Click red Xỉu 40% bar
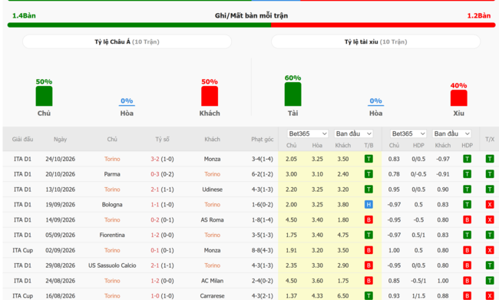Viewport: 499px width, 300px height. [458, 98]
